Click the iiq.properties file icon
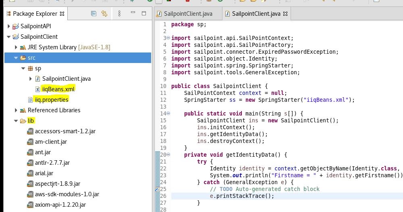 click(x=30, y=100)
